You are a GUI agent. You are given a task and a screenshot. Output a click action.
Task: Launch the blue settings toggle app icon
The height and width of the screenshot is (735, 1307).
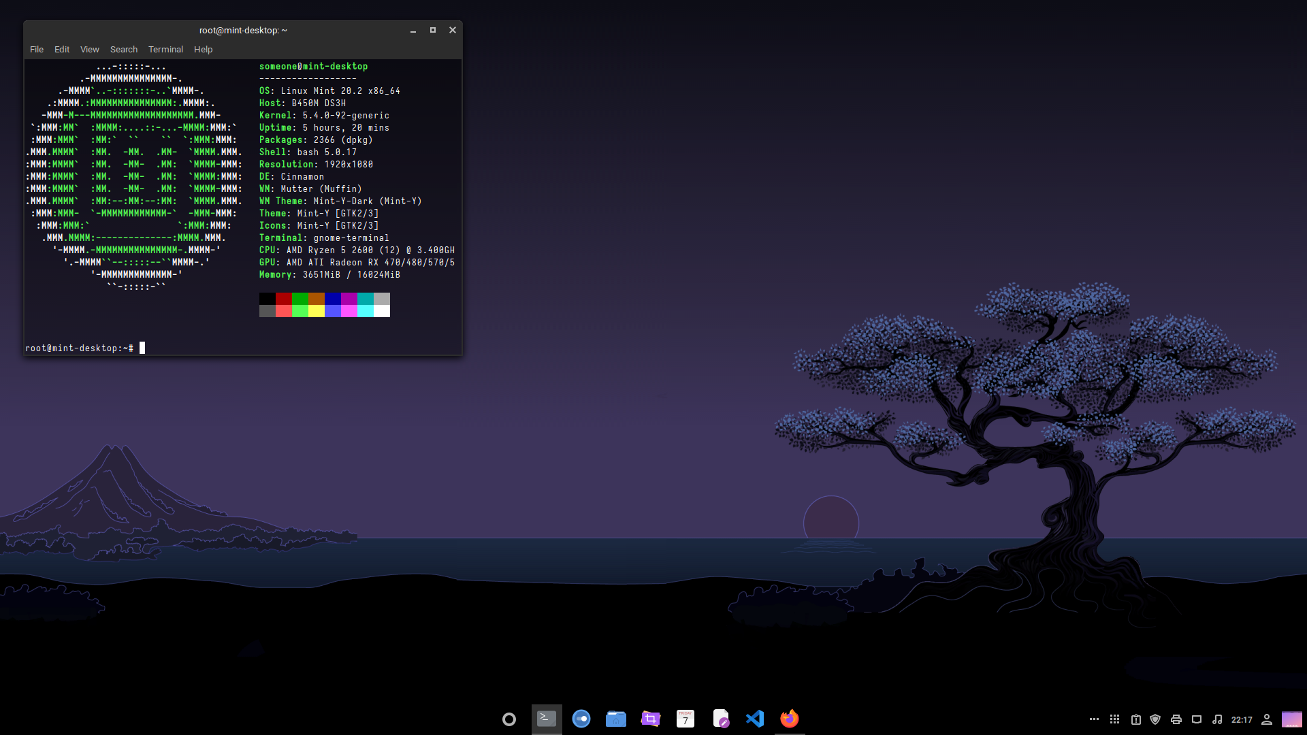581,719
